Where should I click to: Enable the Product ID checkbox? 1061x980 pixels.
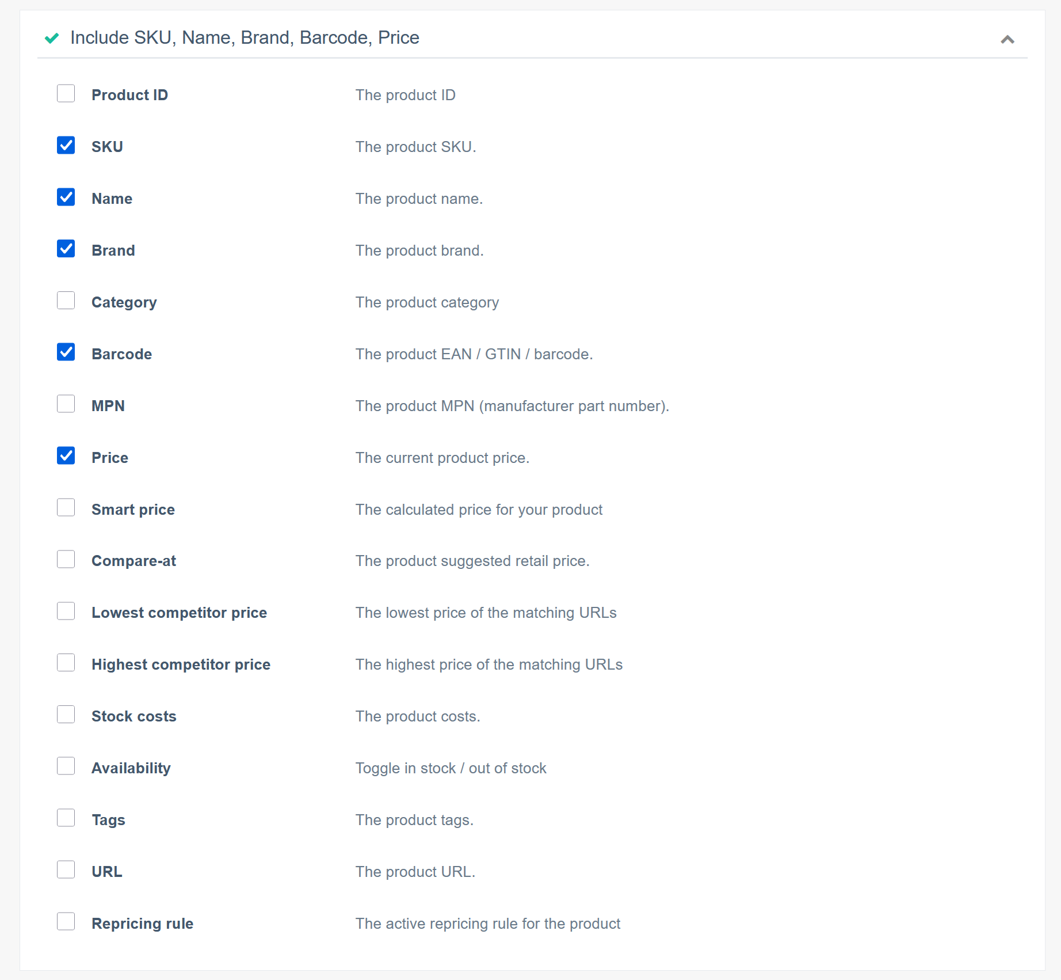point(66,93)
